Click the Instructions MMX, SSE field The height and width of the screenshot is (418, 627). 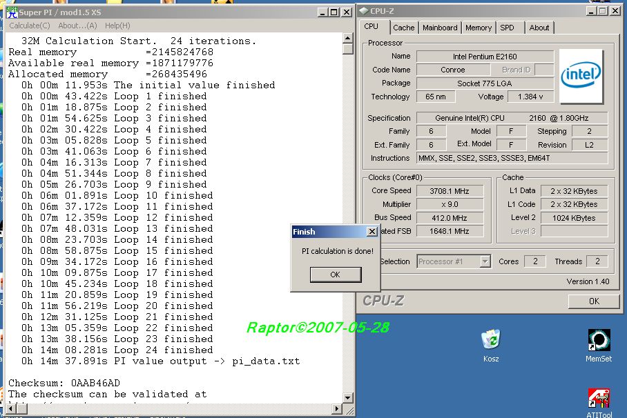click(x=512, y=158)
